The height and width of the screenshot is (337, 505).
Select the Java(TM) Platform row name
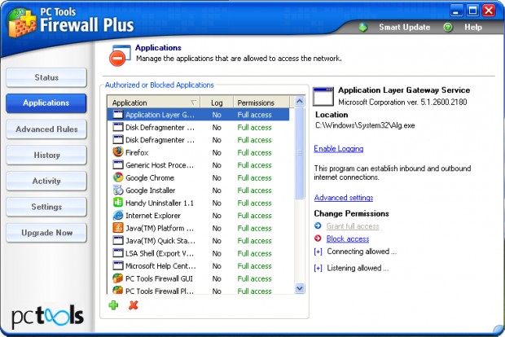click(160, 228)
